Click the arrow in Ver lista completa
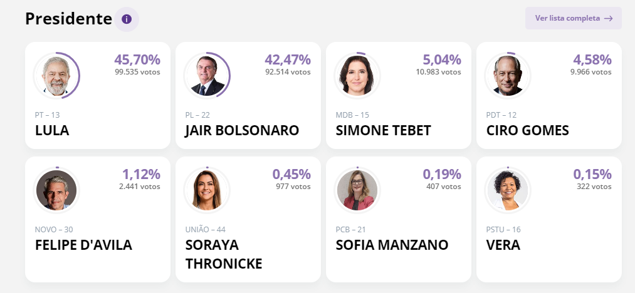The image size is (635, 293). pos(608,18)
